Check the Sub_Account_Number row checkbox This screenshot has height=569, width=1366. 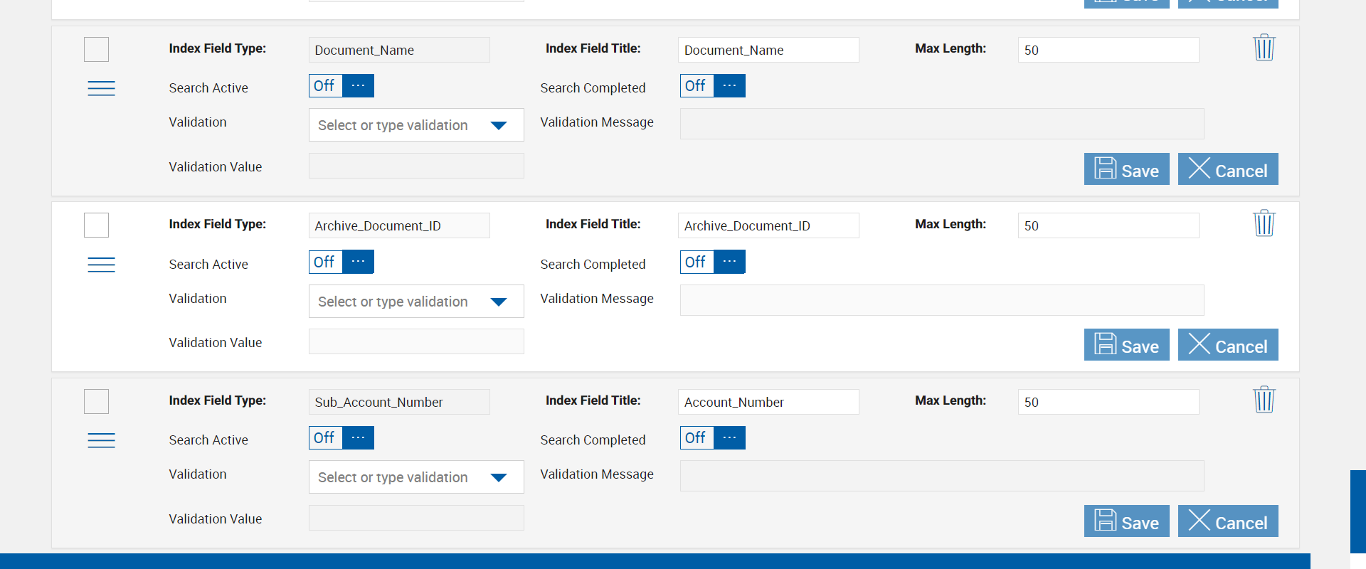coord(96,402)
